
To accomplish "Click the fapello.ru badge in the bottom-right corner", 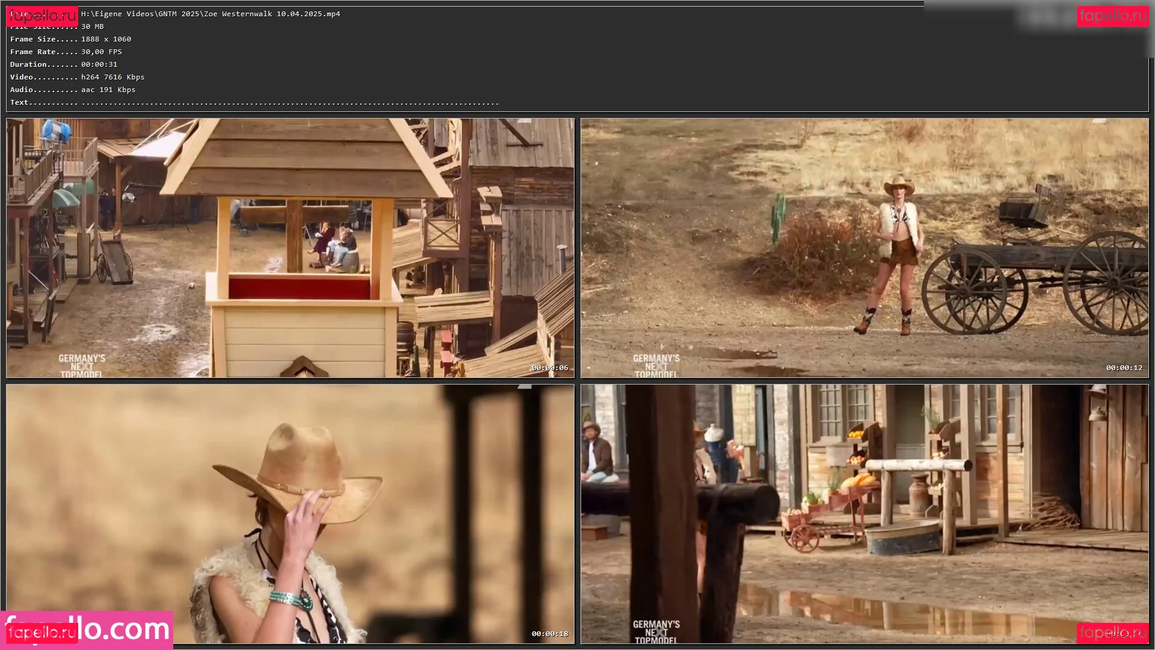I will 1112,633.
